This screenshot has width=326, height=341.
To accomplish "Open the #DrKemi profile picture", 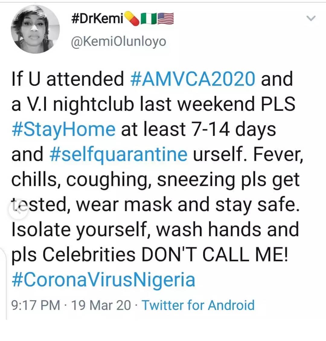I will click(x=35, y=29).
